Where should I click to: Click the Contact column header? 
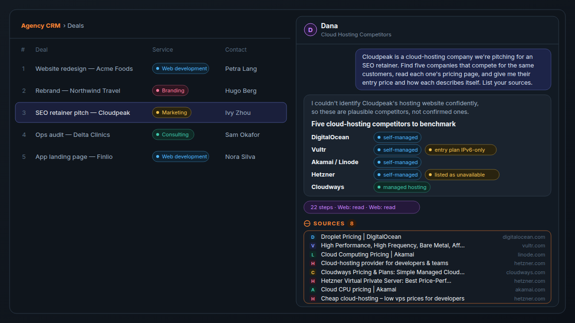pos(236,50)
